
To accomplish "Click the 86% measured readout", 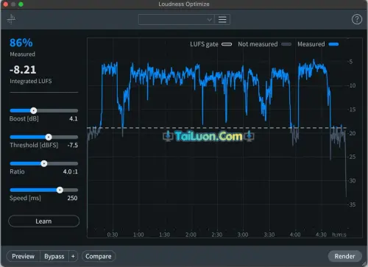I will click(21, 43).
